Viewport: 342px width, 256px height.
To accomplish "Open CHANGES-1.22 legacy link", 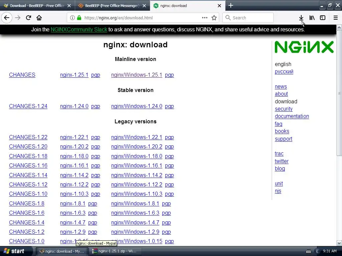I will coord(28,137).
